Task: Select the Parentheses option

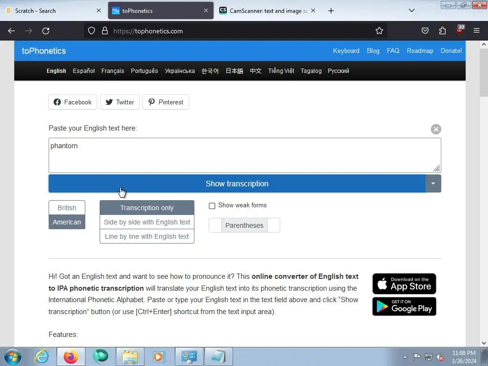Action: pos(244,225)
